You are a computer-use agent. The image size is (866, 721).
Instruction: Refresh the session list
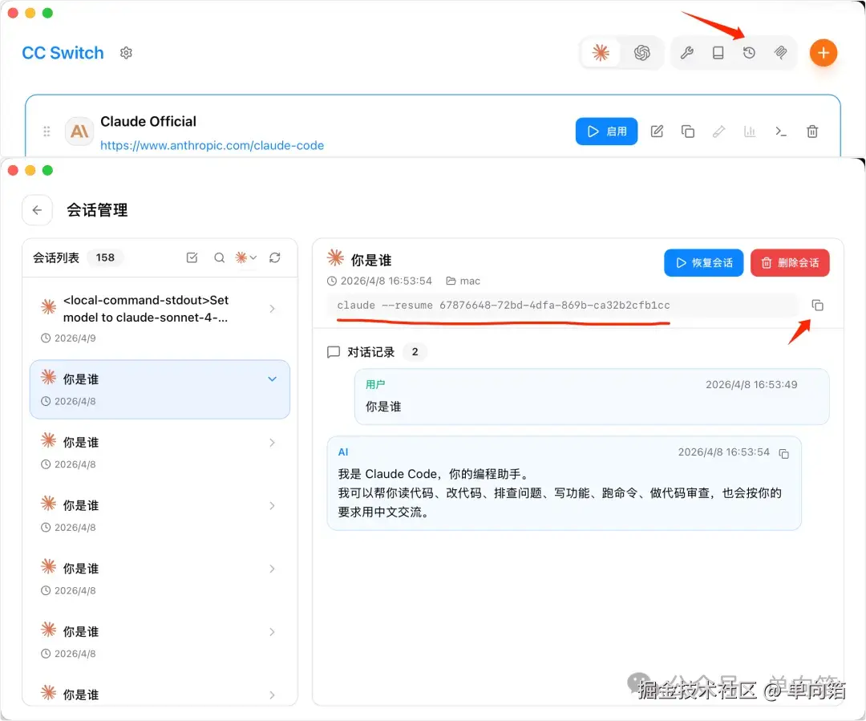(x=274, y=258)
